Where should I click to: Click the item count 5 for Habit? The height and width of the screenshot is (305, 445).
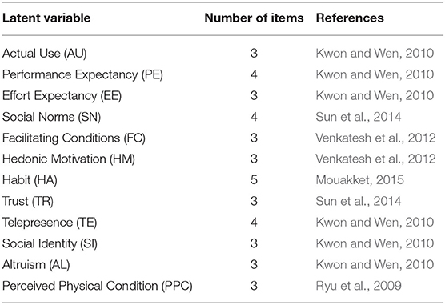coord(254,180)
